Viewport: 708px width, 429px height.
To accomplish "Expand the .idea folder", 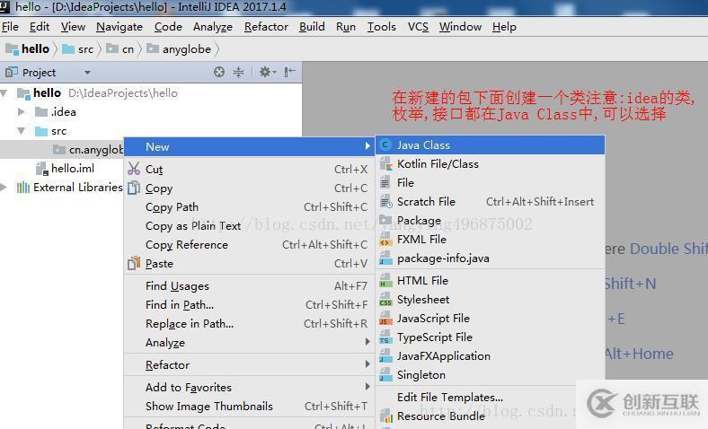I will coord(21,112).
